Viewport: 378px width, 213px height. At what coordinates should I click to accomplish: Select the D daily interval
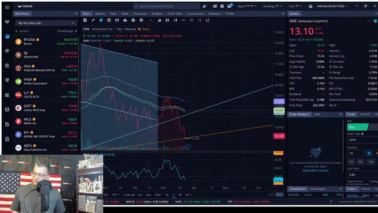click(174, 195)
